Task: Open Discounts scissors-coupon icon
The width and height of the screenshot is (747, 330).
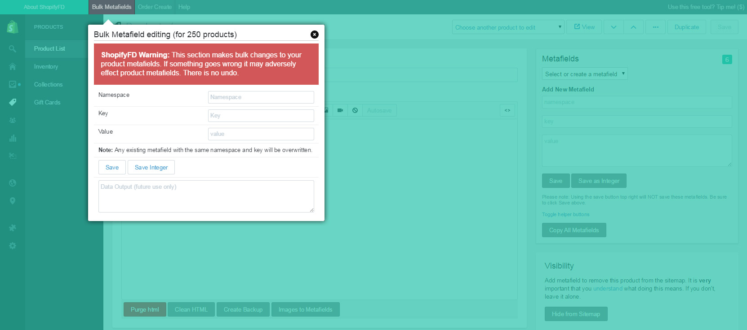Action: (13, 156)
